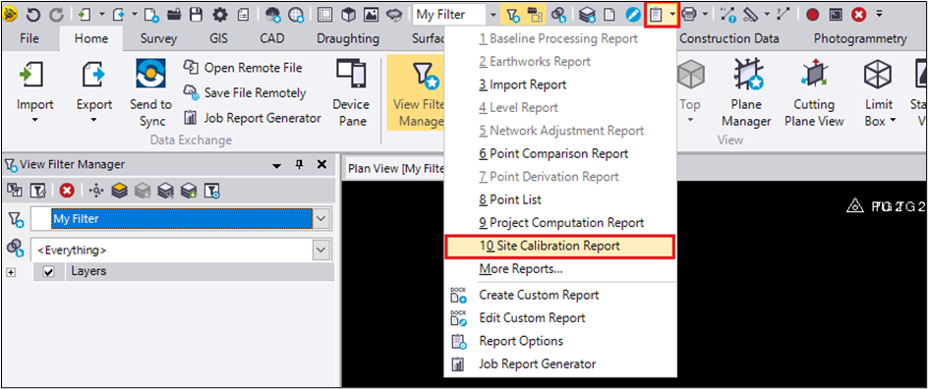928x389 pixels.
Task: Expand the Layers tree node
Action: click(x=10, y=272)
